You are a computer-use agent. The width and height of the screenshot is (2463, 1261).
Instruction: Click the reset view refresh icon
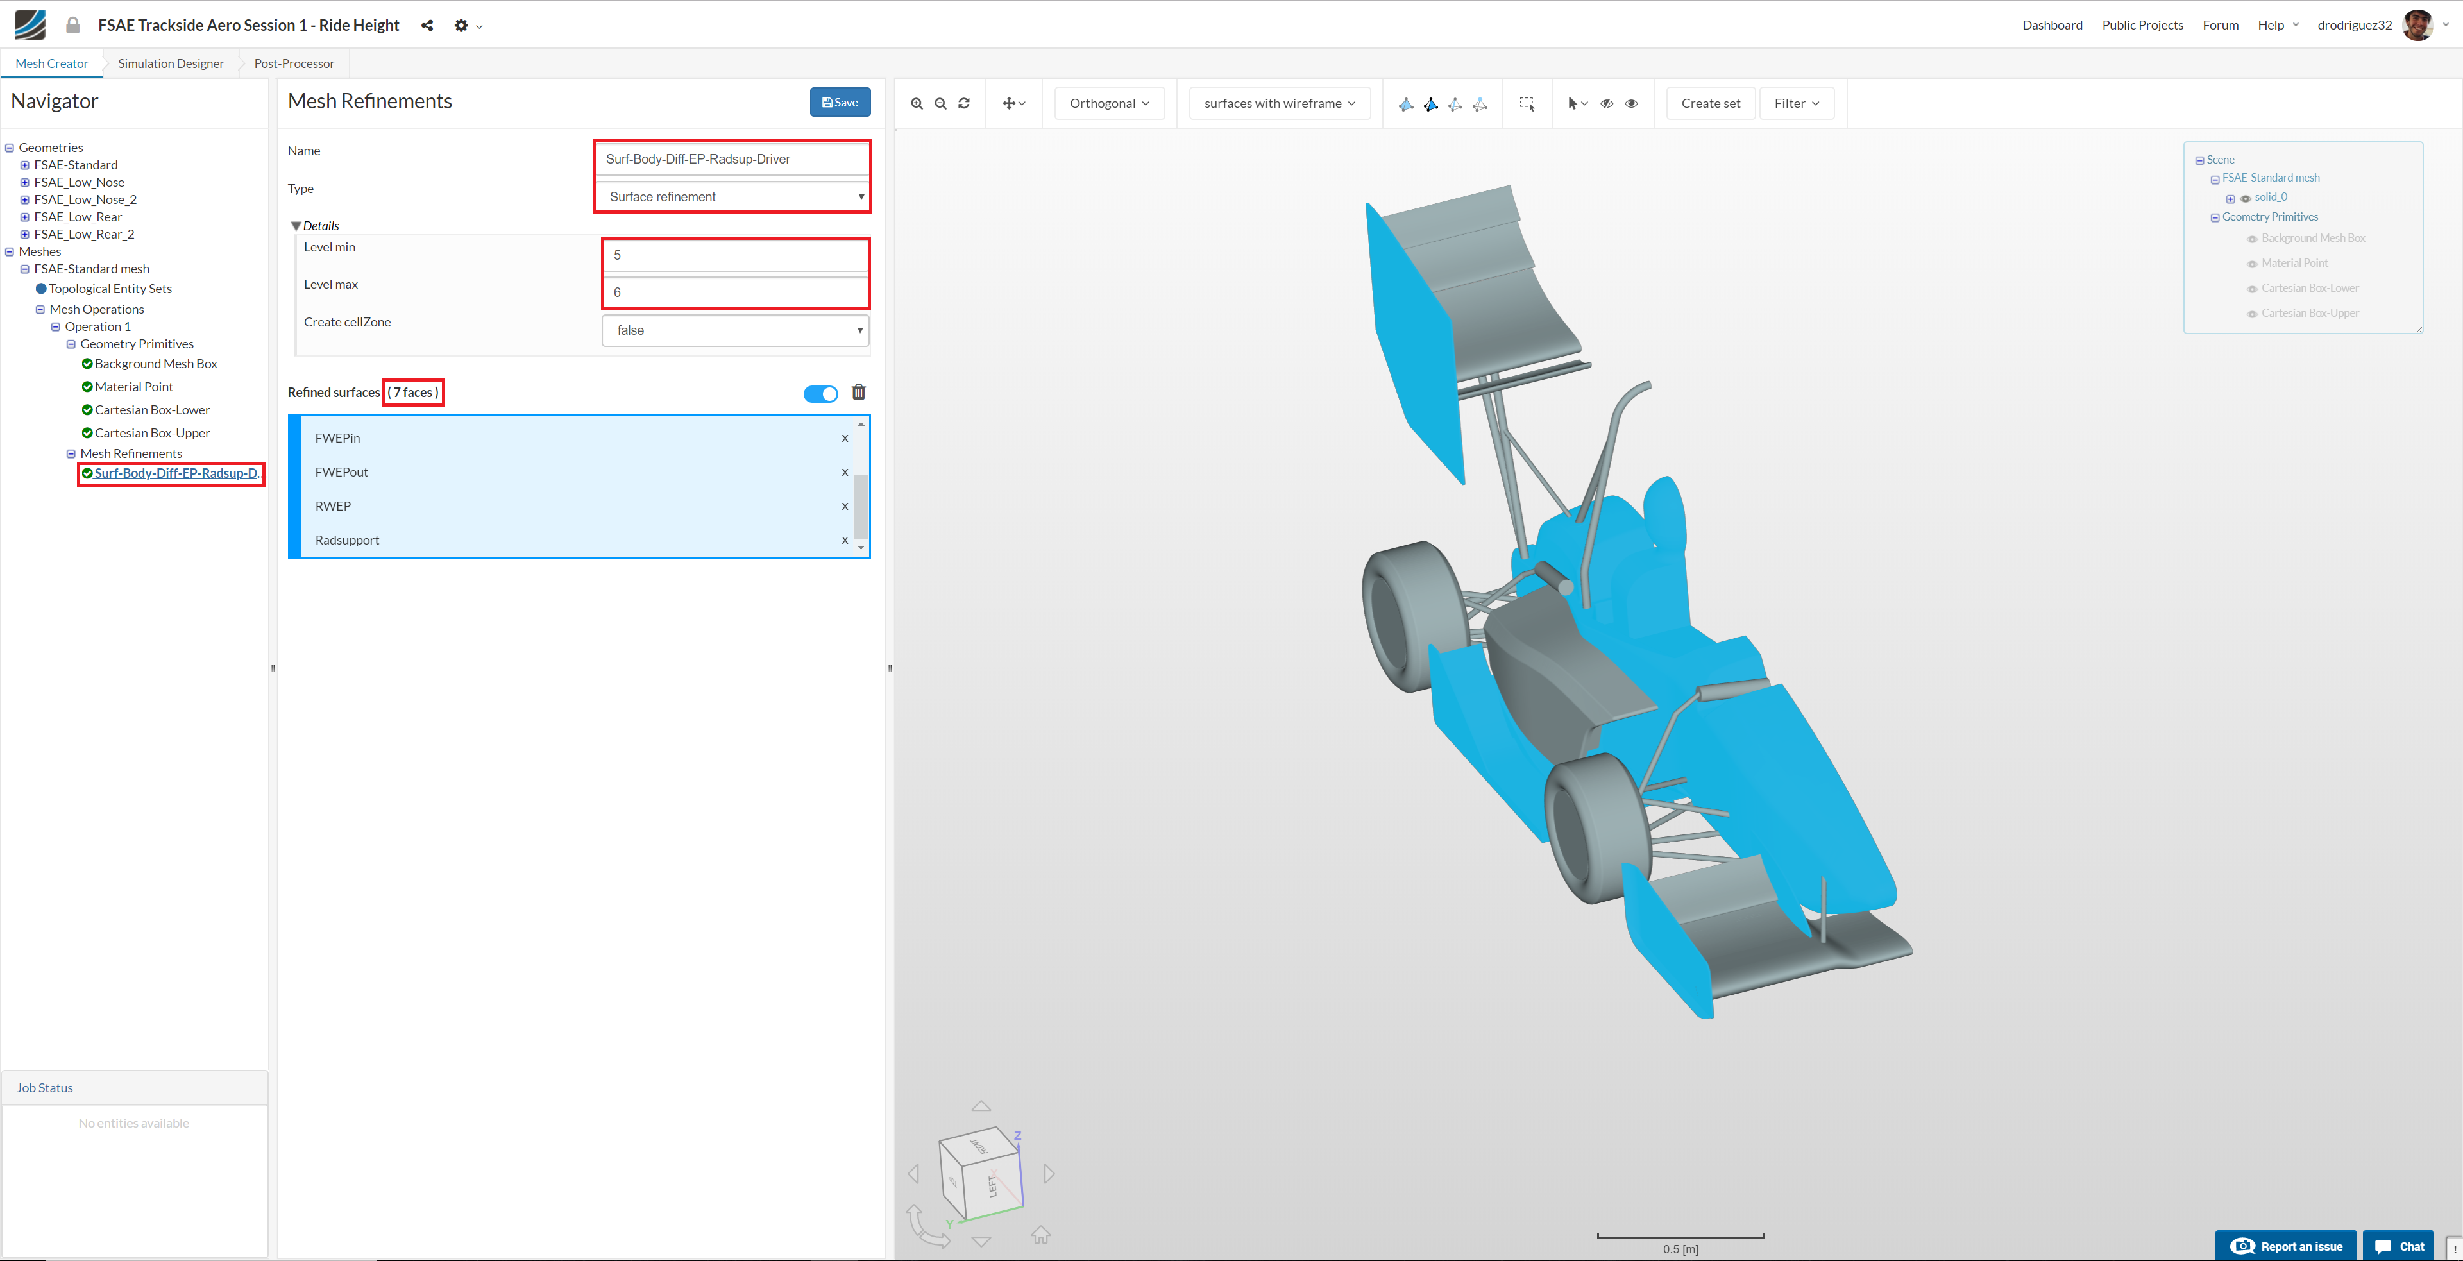click(964, 103)
